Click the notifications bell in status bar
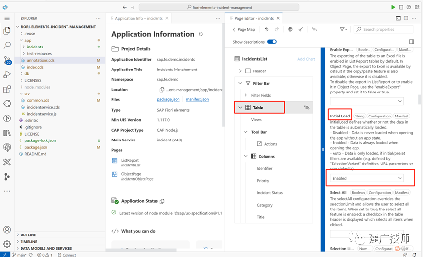423x257 pixels. point(415,255)
